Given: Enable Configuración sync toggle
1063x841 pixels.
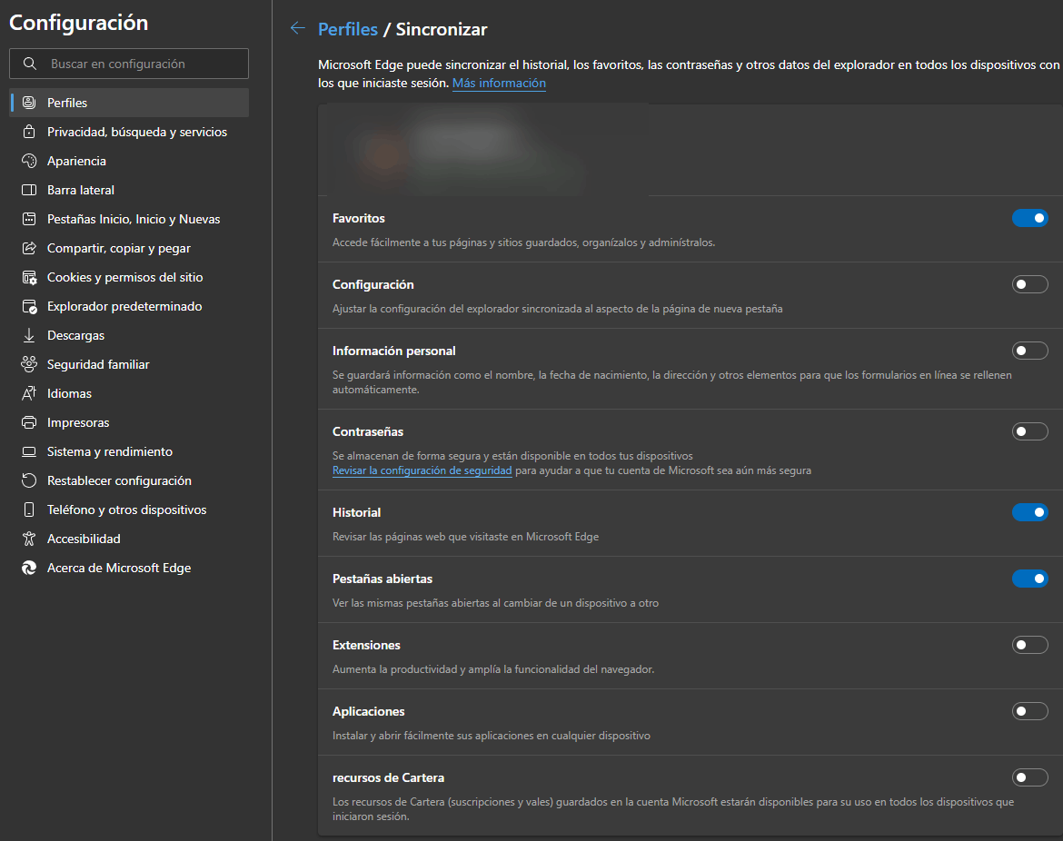Looking at the screenshot, I should click(1029, 284).
